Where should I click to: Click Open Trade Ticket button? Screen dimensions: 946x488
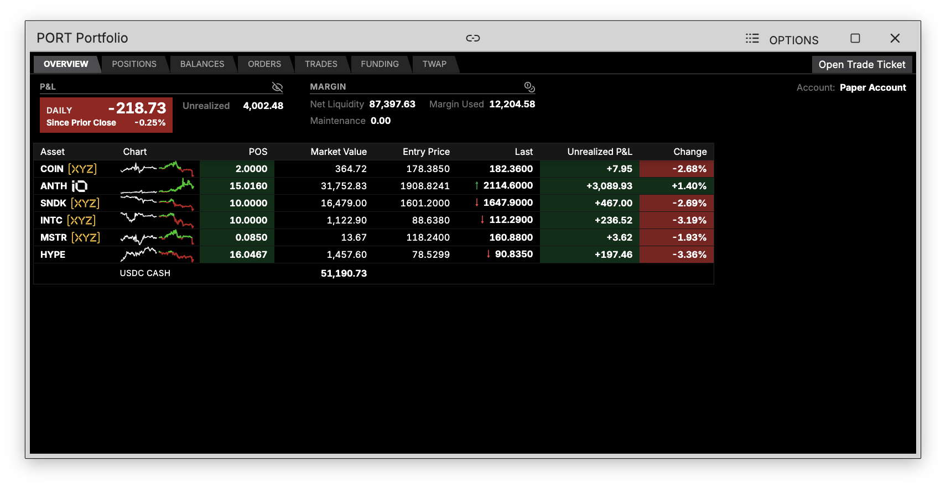pos(862,65)
